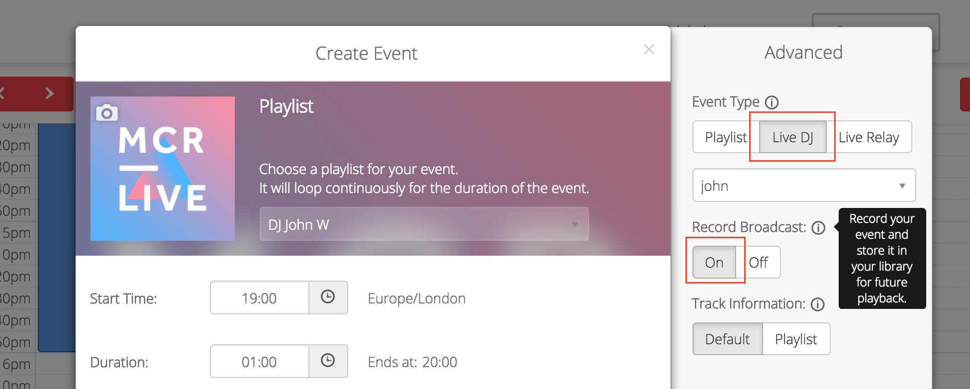Select Live Relay event type
970x389 pixels.
869,137
